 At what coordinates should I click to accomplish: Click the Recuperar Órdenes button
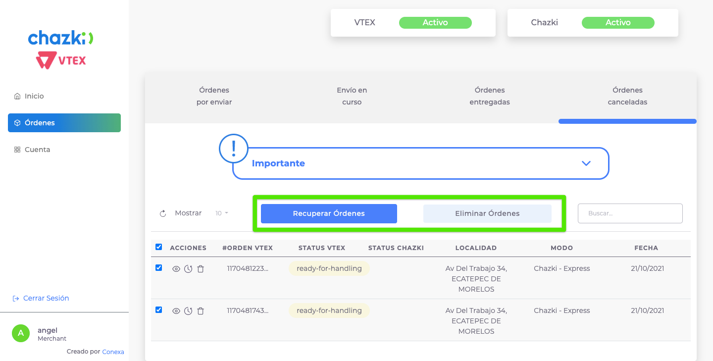pos(329,213)
